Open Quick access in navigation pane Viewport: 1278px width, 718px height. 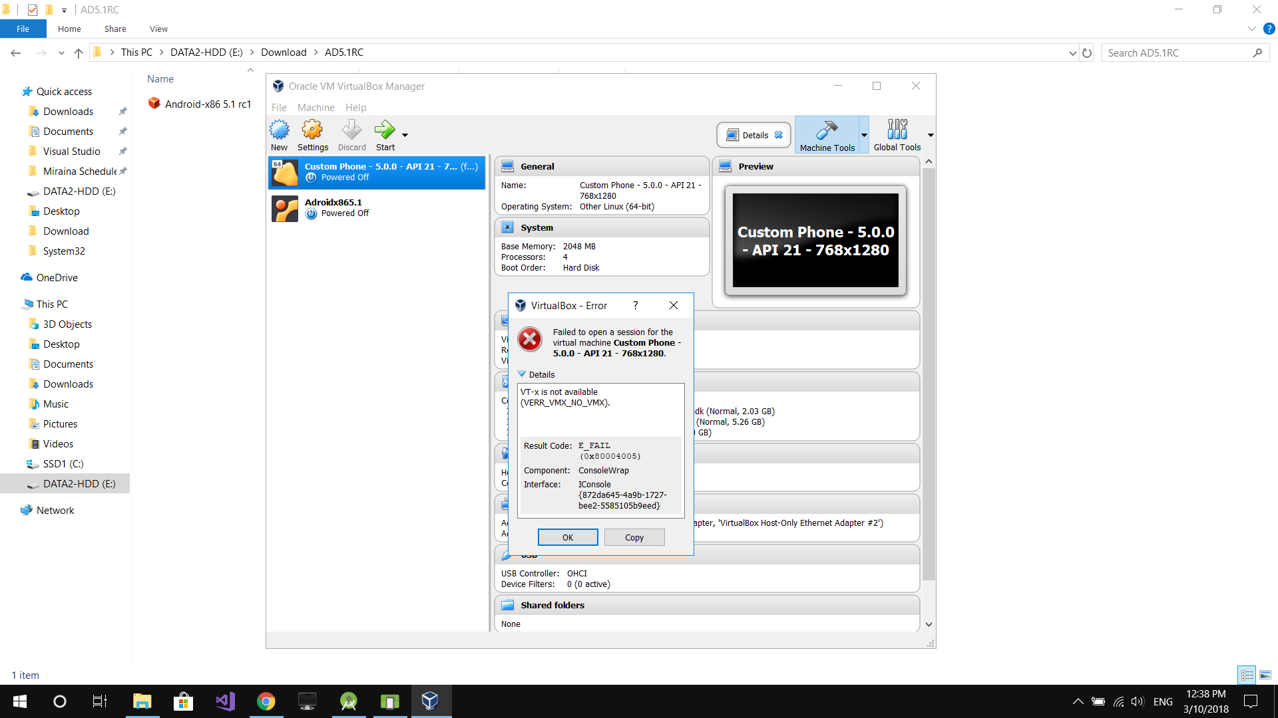[64, 91]
